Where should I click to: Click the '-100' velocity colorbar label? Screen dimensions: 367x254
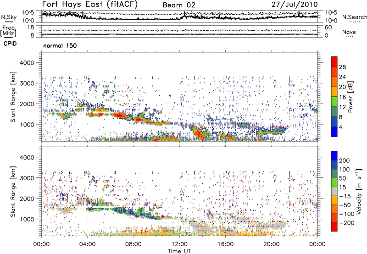pyautogui.click(x=347, y=214)
